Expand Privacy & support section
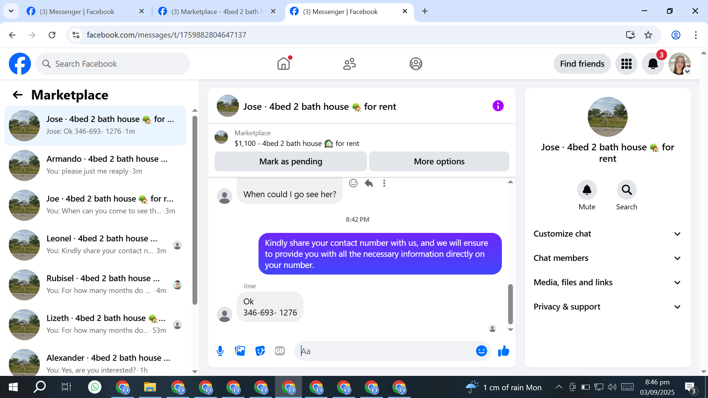The height and width of the screenshot is (398, 708). pos(607,307)
